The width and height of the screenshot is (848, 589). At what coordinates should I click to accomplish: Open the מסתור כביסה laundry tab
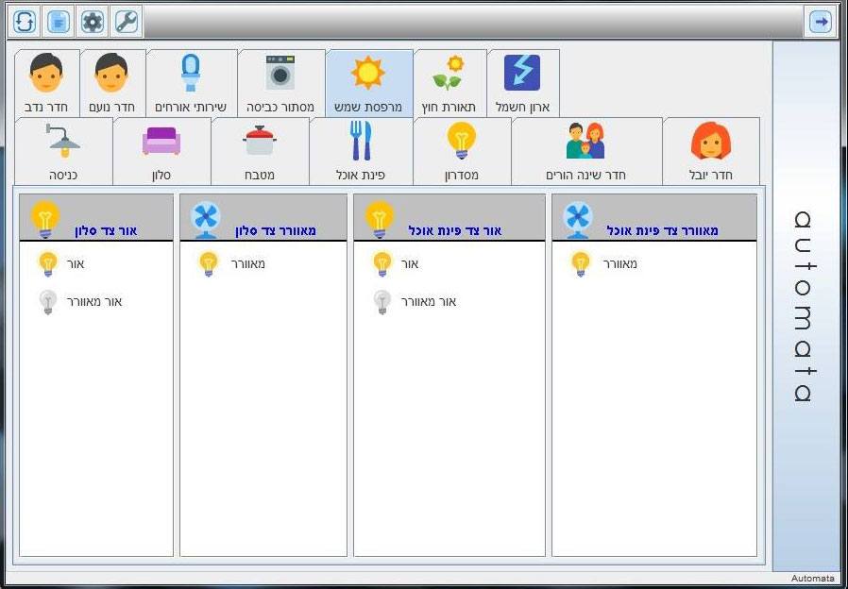280,83
